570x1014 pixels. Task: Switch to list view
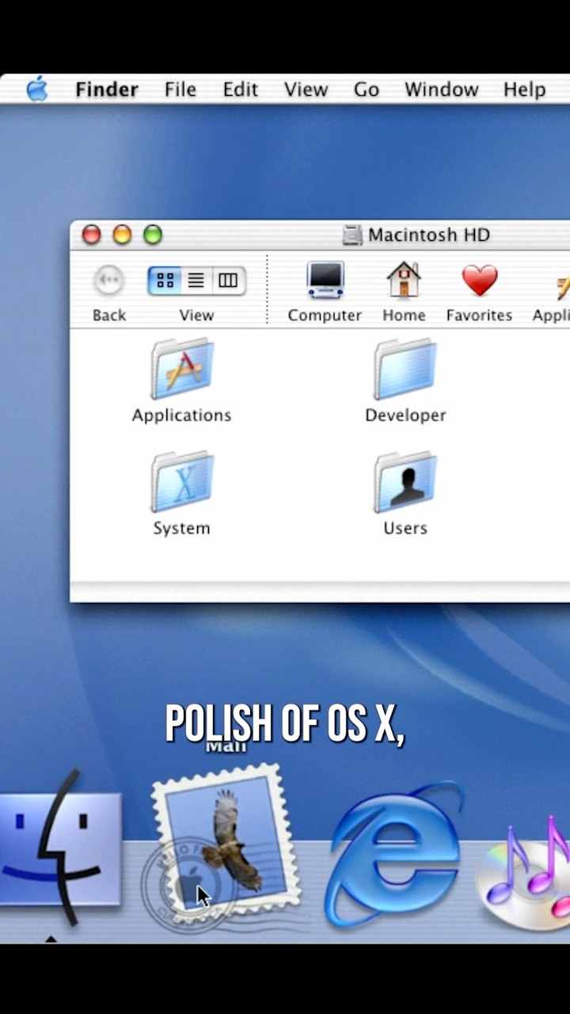pos(196,280)
